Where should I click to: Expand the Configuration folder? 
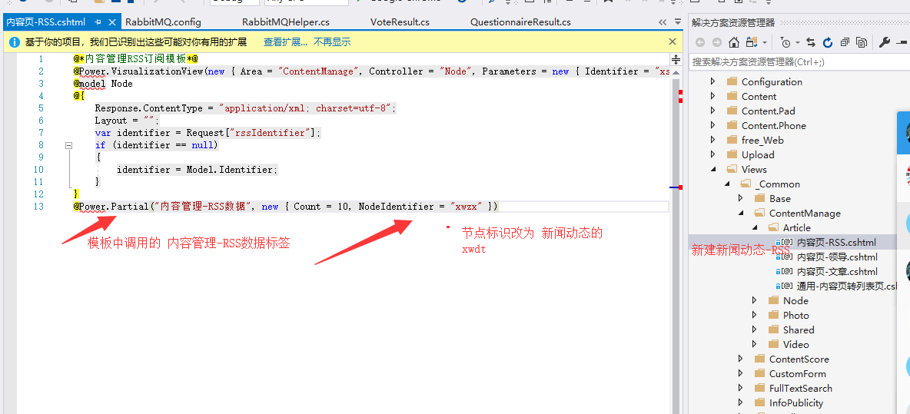click(713, 81)
